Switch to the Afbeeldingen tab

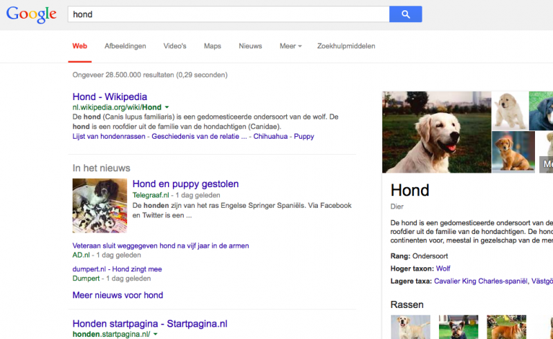125,46
